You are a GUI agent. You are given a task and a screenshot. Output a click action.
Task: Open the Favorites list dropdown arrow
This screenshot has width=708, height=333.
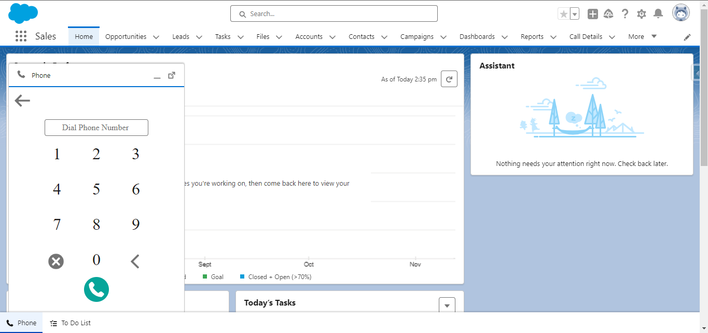[x=575, y=14]
